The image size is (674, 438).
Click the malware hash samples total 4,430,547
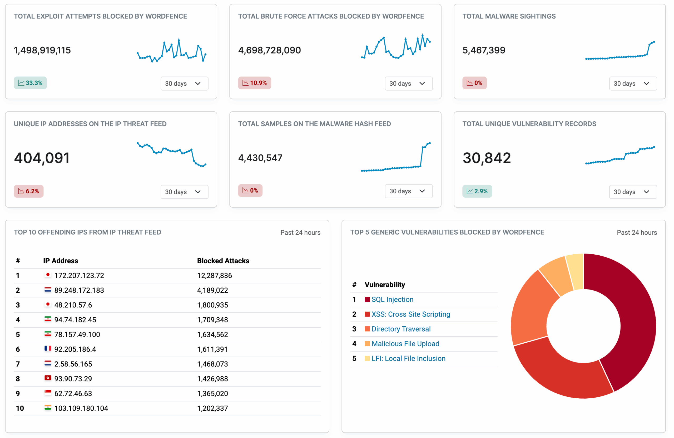pos(261,158)
